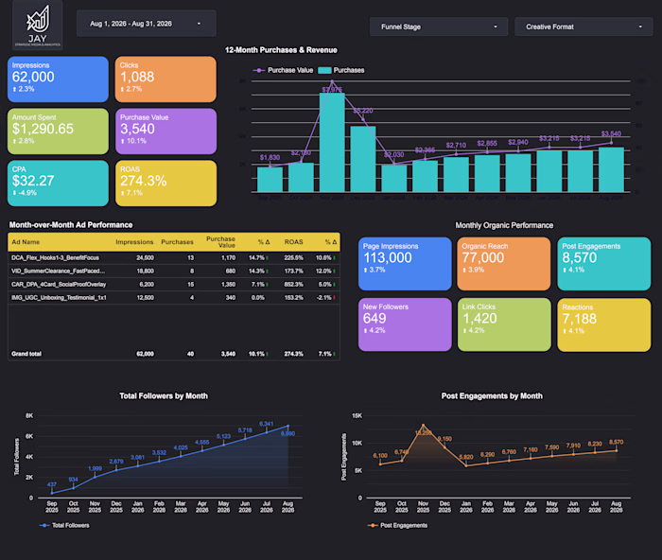Click the JAY logo icon
This screenshot has height=560, width=662.
point(38,25)
